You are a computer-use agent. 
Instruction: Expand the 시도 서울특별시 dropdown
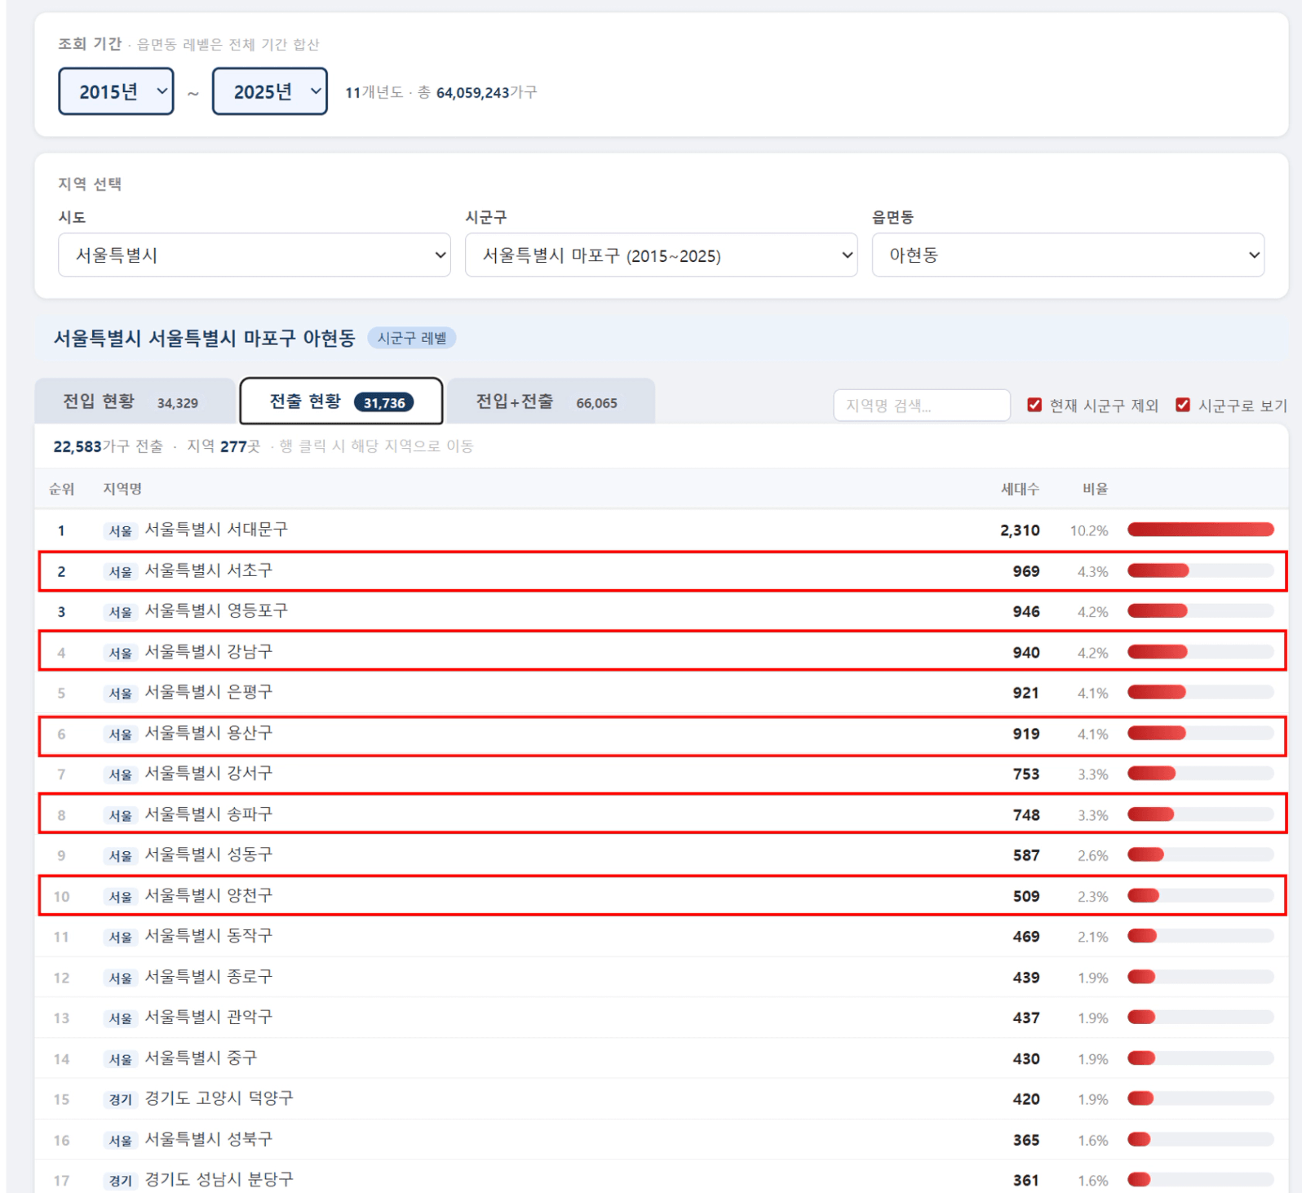tap(254, 255)
